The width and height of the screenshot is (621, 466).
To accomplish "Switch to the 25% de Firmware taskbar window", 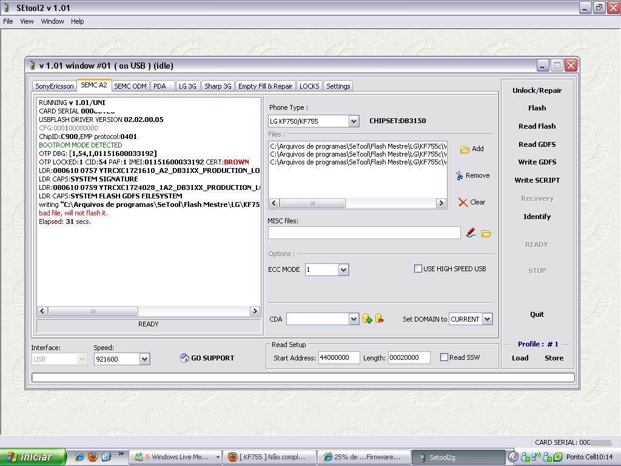I will [x=364, y=457].
